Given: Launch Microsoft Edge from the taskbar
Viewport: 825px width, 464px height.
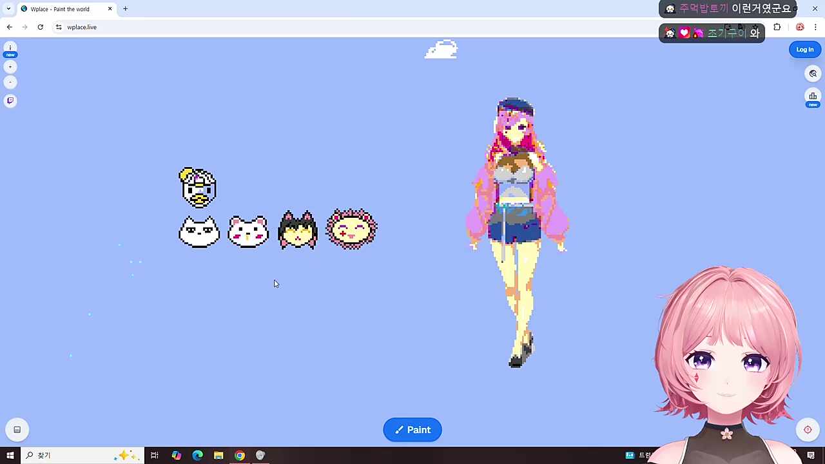Looking at the screenshot, I should pyautogui.click(x=197, y=456).
